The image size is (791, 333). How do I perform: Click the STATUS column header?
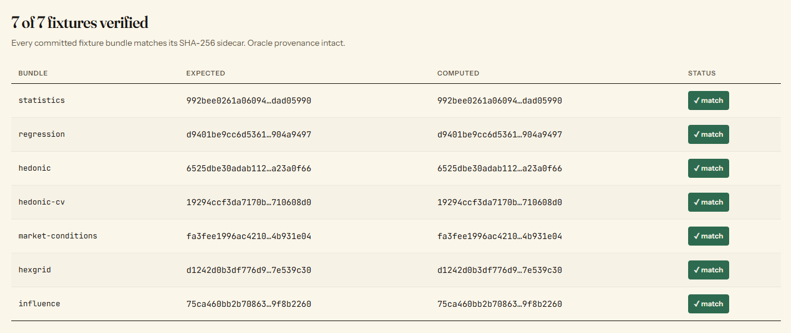[x=702, y=73]
